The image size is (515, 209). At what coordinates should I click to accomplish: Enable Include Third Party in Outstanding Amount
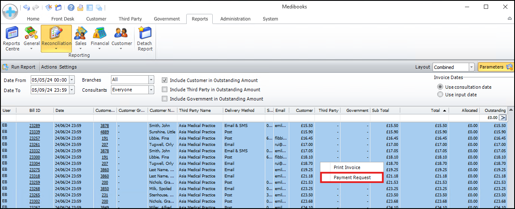coord(165,90)
